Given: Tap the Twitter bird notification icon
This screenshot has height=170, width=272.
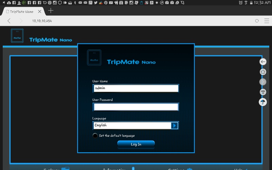Looking at the screenshot, I should pos(96,3).
